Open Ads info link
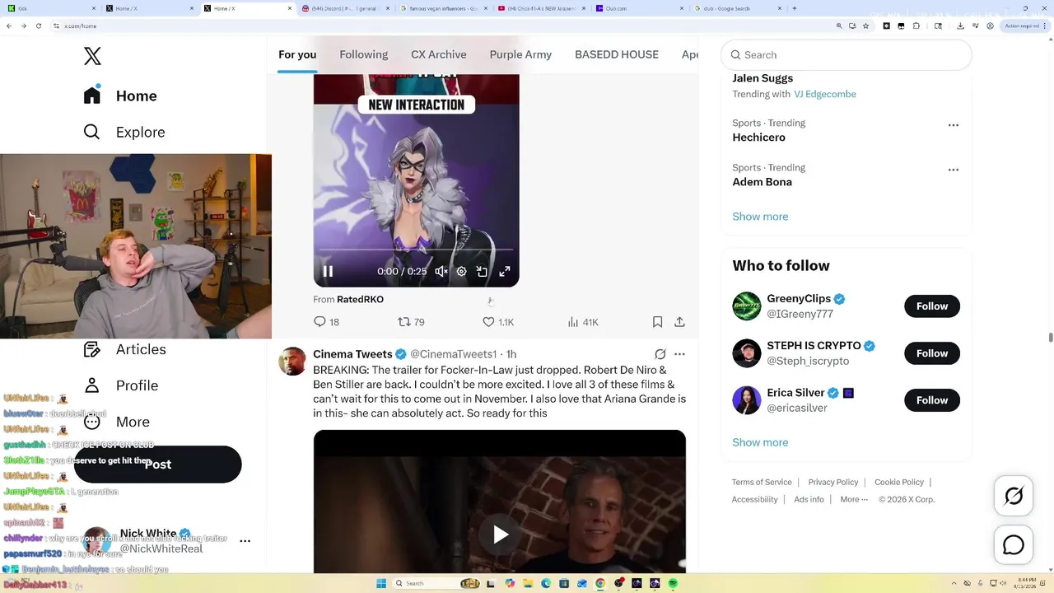 809,499
